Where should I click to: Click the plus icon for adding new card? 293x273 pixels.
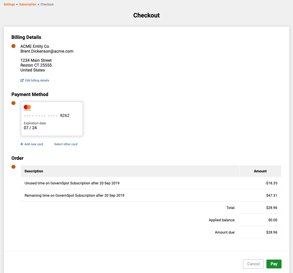pos(22,144)
